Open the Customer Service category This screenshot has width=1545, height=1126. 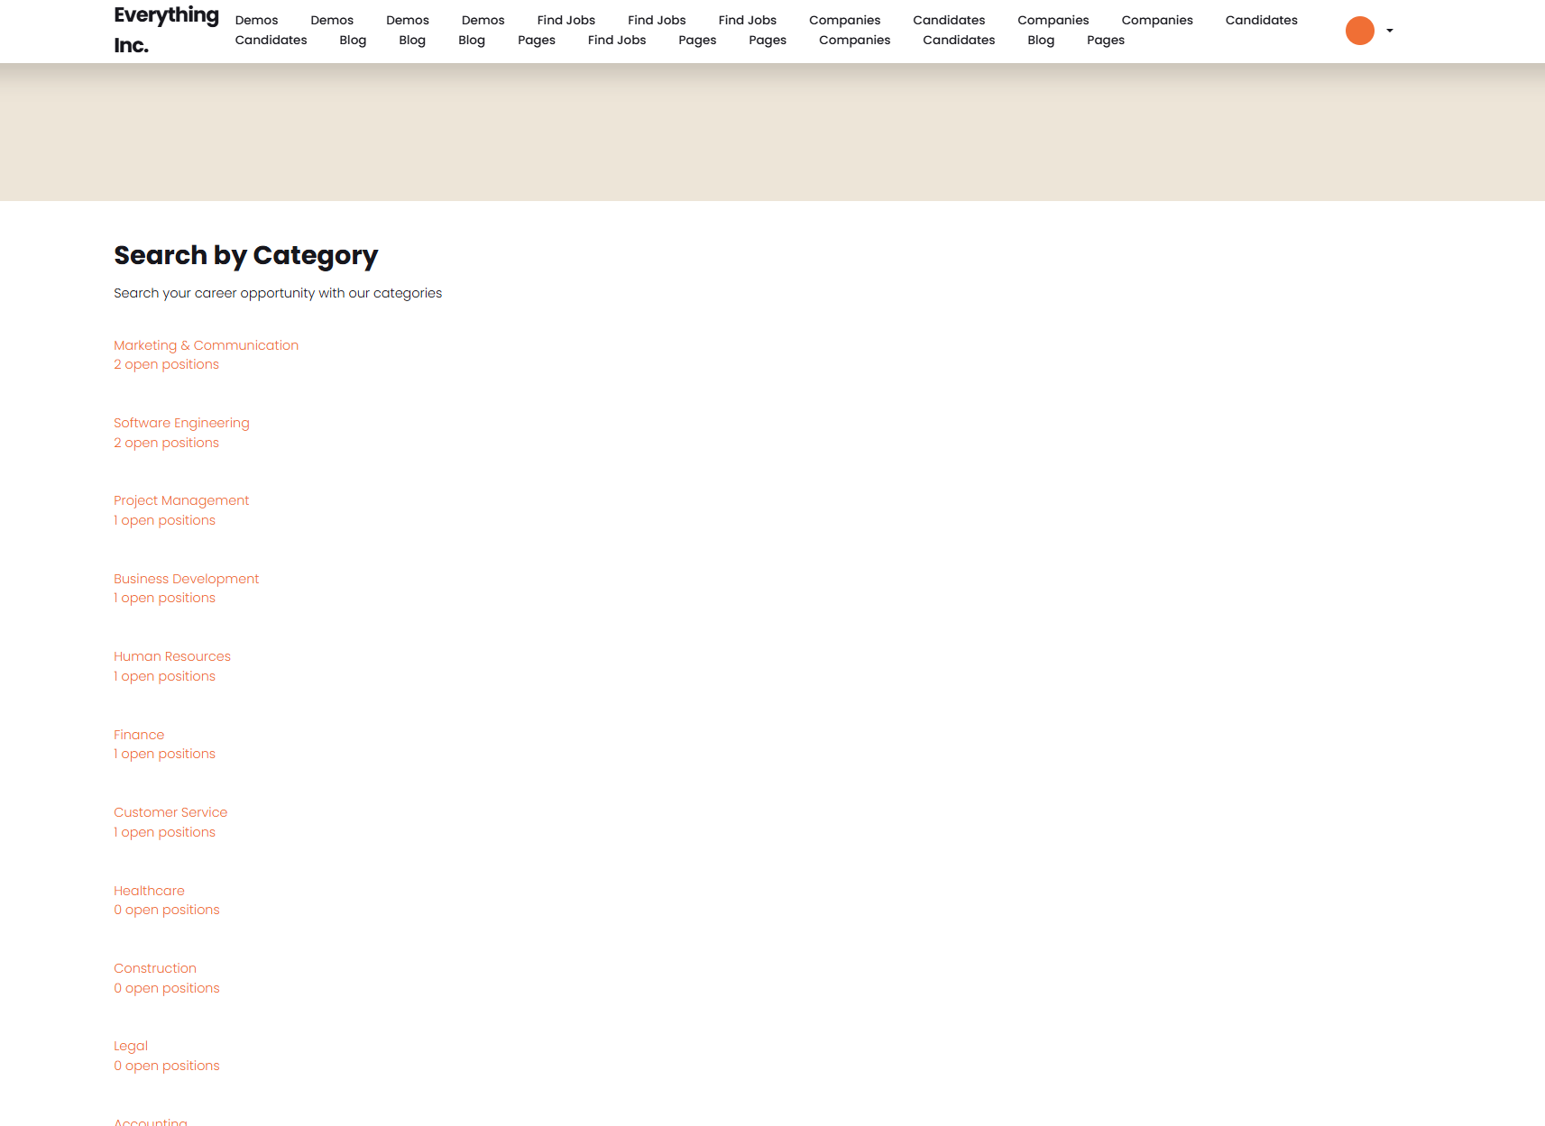coord(170,812)
